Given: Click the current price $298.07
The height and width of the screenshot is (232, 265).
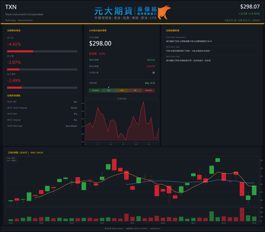Looking at the screenshot, I should (x=250, y=7).
